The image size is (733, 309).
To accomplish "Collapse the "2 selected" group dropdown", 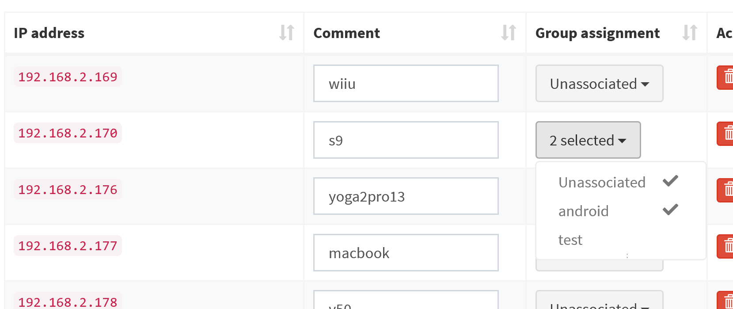I will (588, 140).
